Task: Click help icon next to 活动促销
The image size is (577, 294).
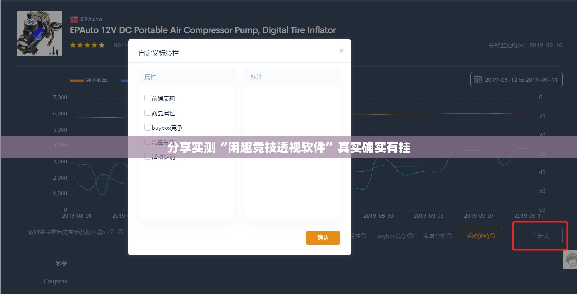Action: [x=492, y=236]
